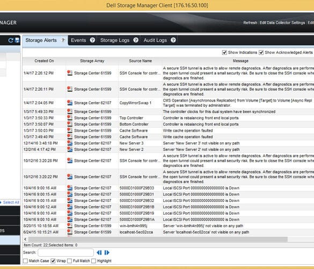314x269 pixels.
Task: Open the Audit Logs tab
Action: click(155, 40)
